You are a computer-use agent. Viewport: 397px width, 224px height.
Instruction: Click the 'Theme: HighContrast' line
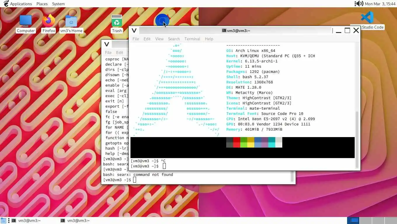coord(259,98)
